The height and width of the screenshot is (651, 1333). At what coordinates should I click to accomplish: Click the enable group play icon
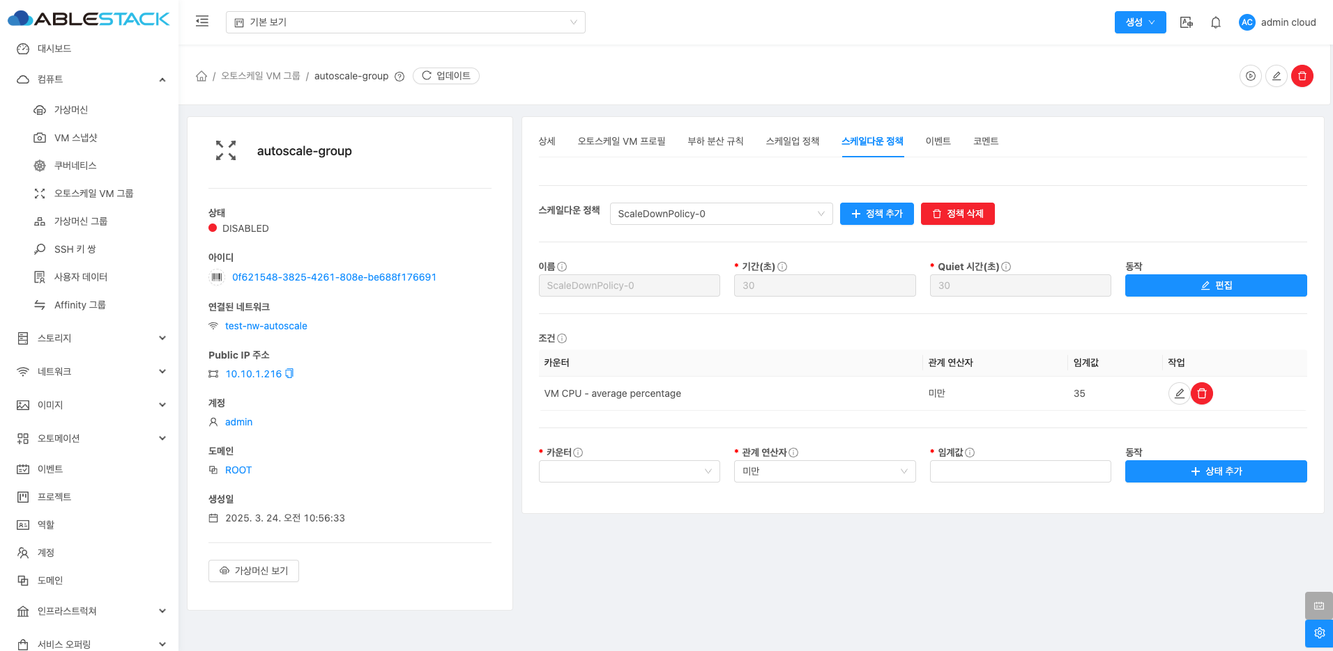(x=1250, y=76)
